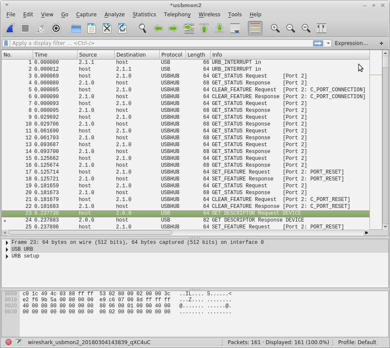Image resolution: width=390 pixels, height=348 pixels.
Task: Click hex offset 0020 in bytes pane
Action: coord(11,306)
